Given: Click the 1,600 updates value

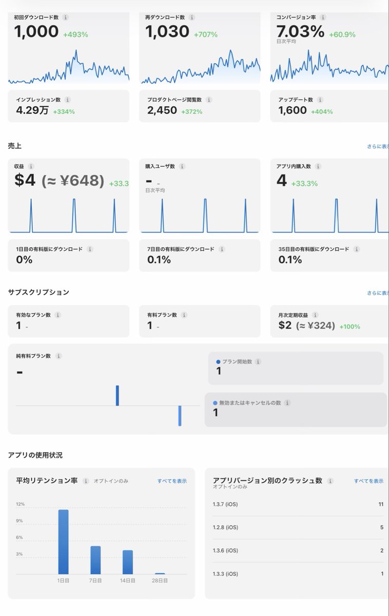Looking at the screenshot, I should click(293, 110).
